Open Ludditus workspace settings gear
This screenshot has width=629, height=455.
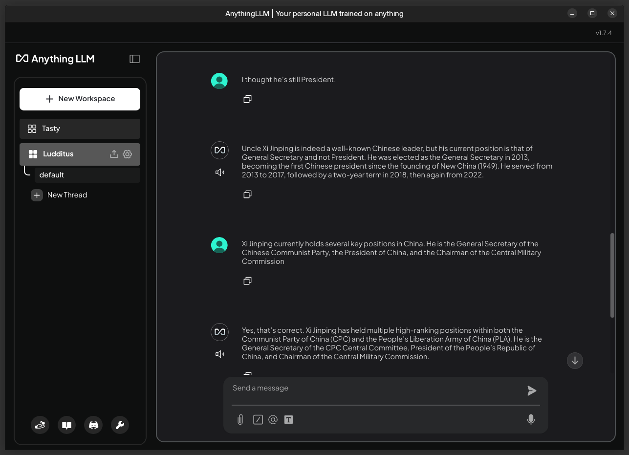point(128,154)
